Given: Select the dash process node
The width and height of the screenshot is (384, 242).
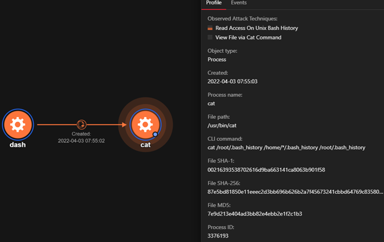Looking at the screenshot, I should click(x=18, y=124).
